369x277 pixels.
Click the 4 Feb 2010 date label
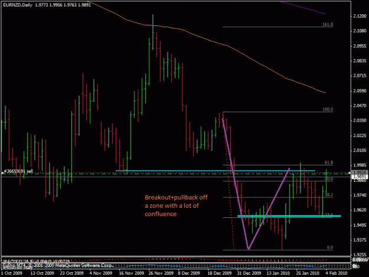[x=337, y=273]
